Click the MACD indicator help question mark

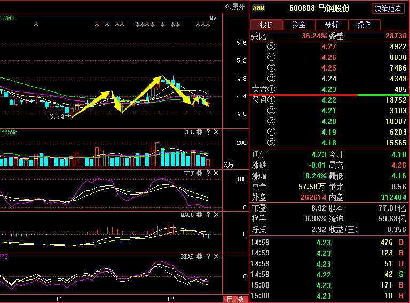pos(208,215)
